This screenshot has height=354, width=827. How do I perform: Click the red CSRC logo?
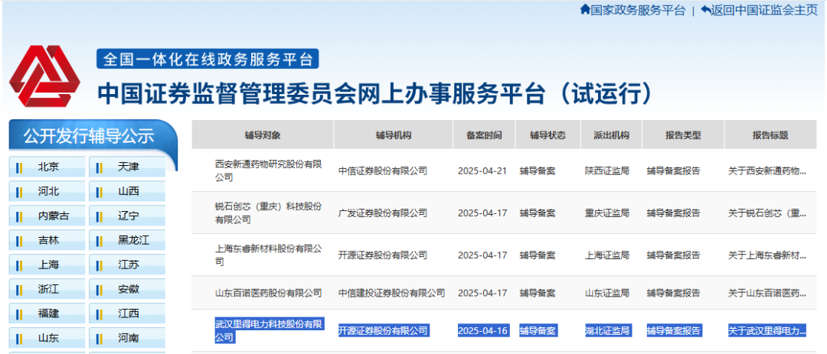(45, 76)
